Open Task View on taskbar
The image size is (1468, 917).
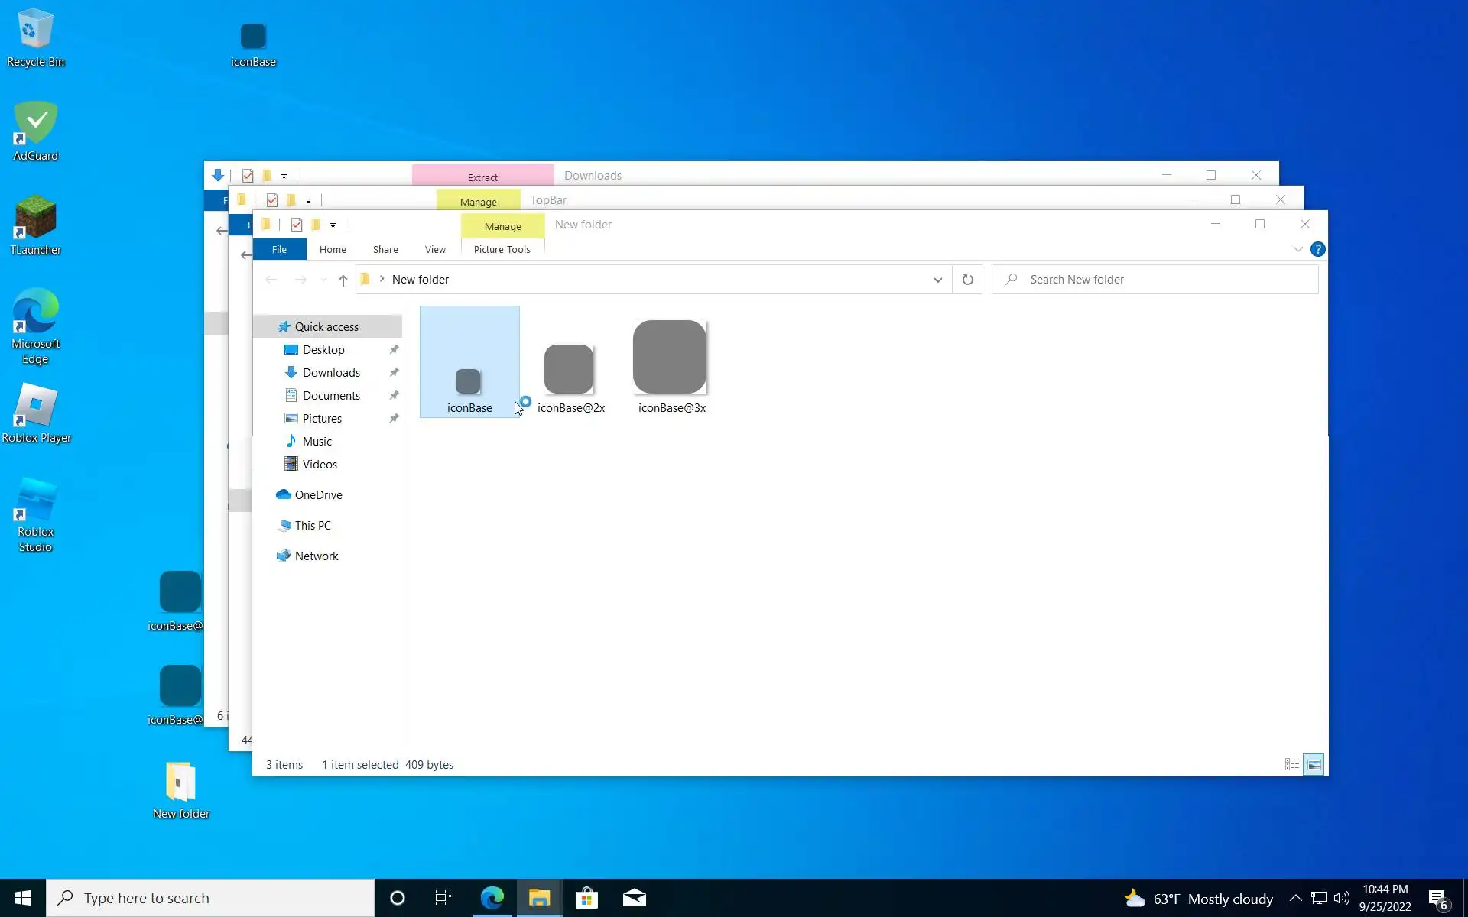click(443, 898)
